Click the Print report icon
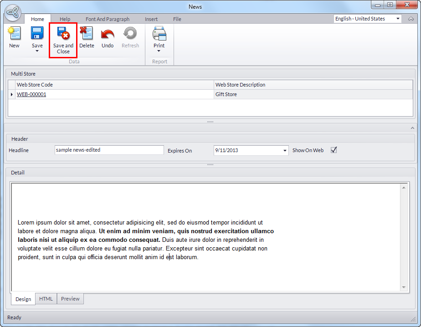The image size is (421, 327). point(159,33)
